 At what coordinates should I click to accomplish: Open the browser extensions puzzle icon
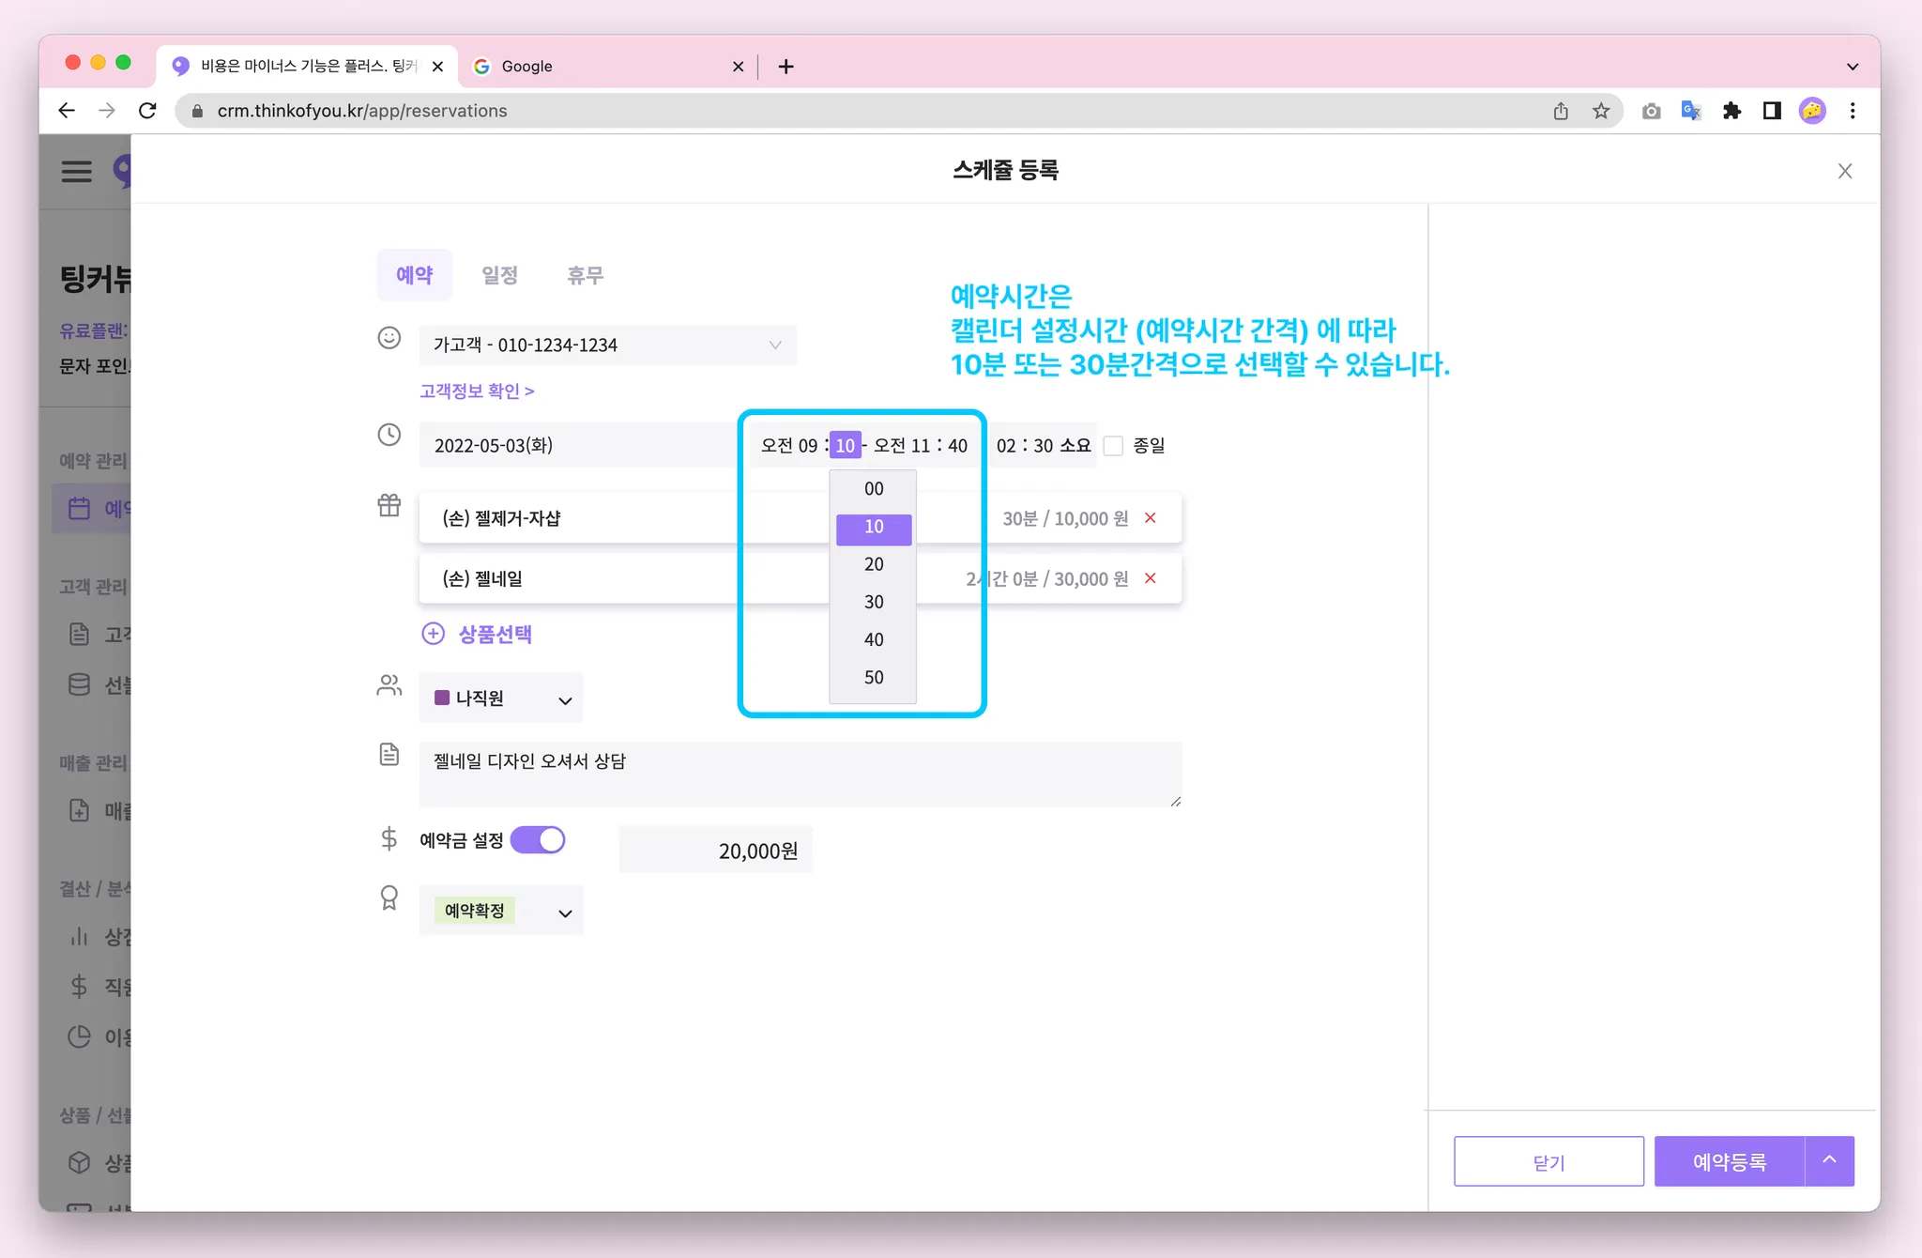(x=1731, y=111)
